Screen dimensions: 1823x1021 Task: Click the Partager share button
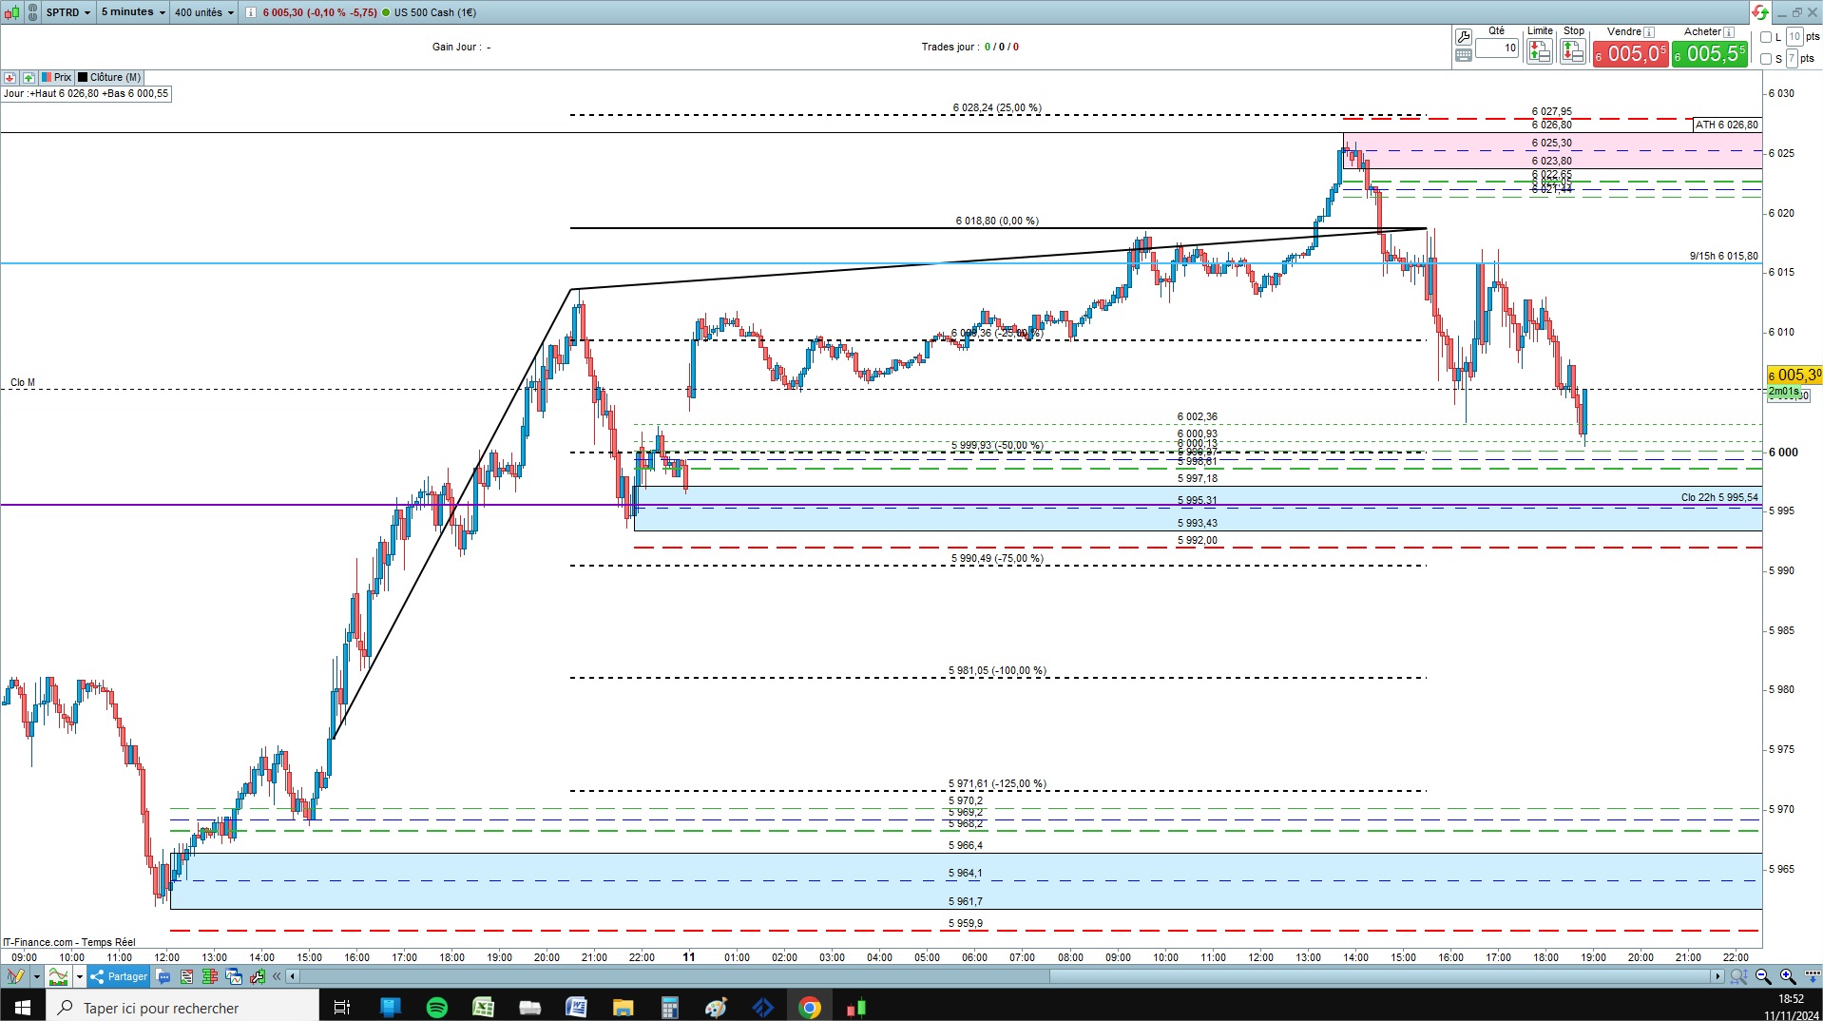tap(119, 976)
